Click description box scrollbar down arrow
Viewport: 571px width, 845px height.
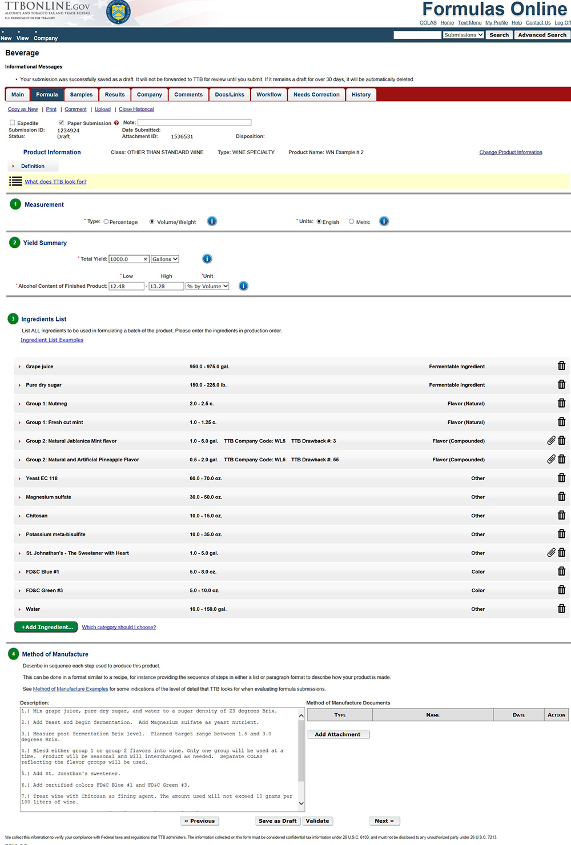tap(301, 803)
